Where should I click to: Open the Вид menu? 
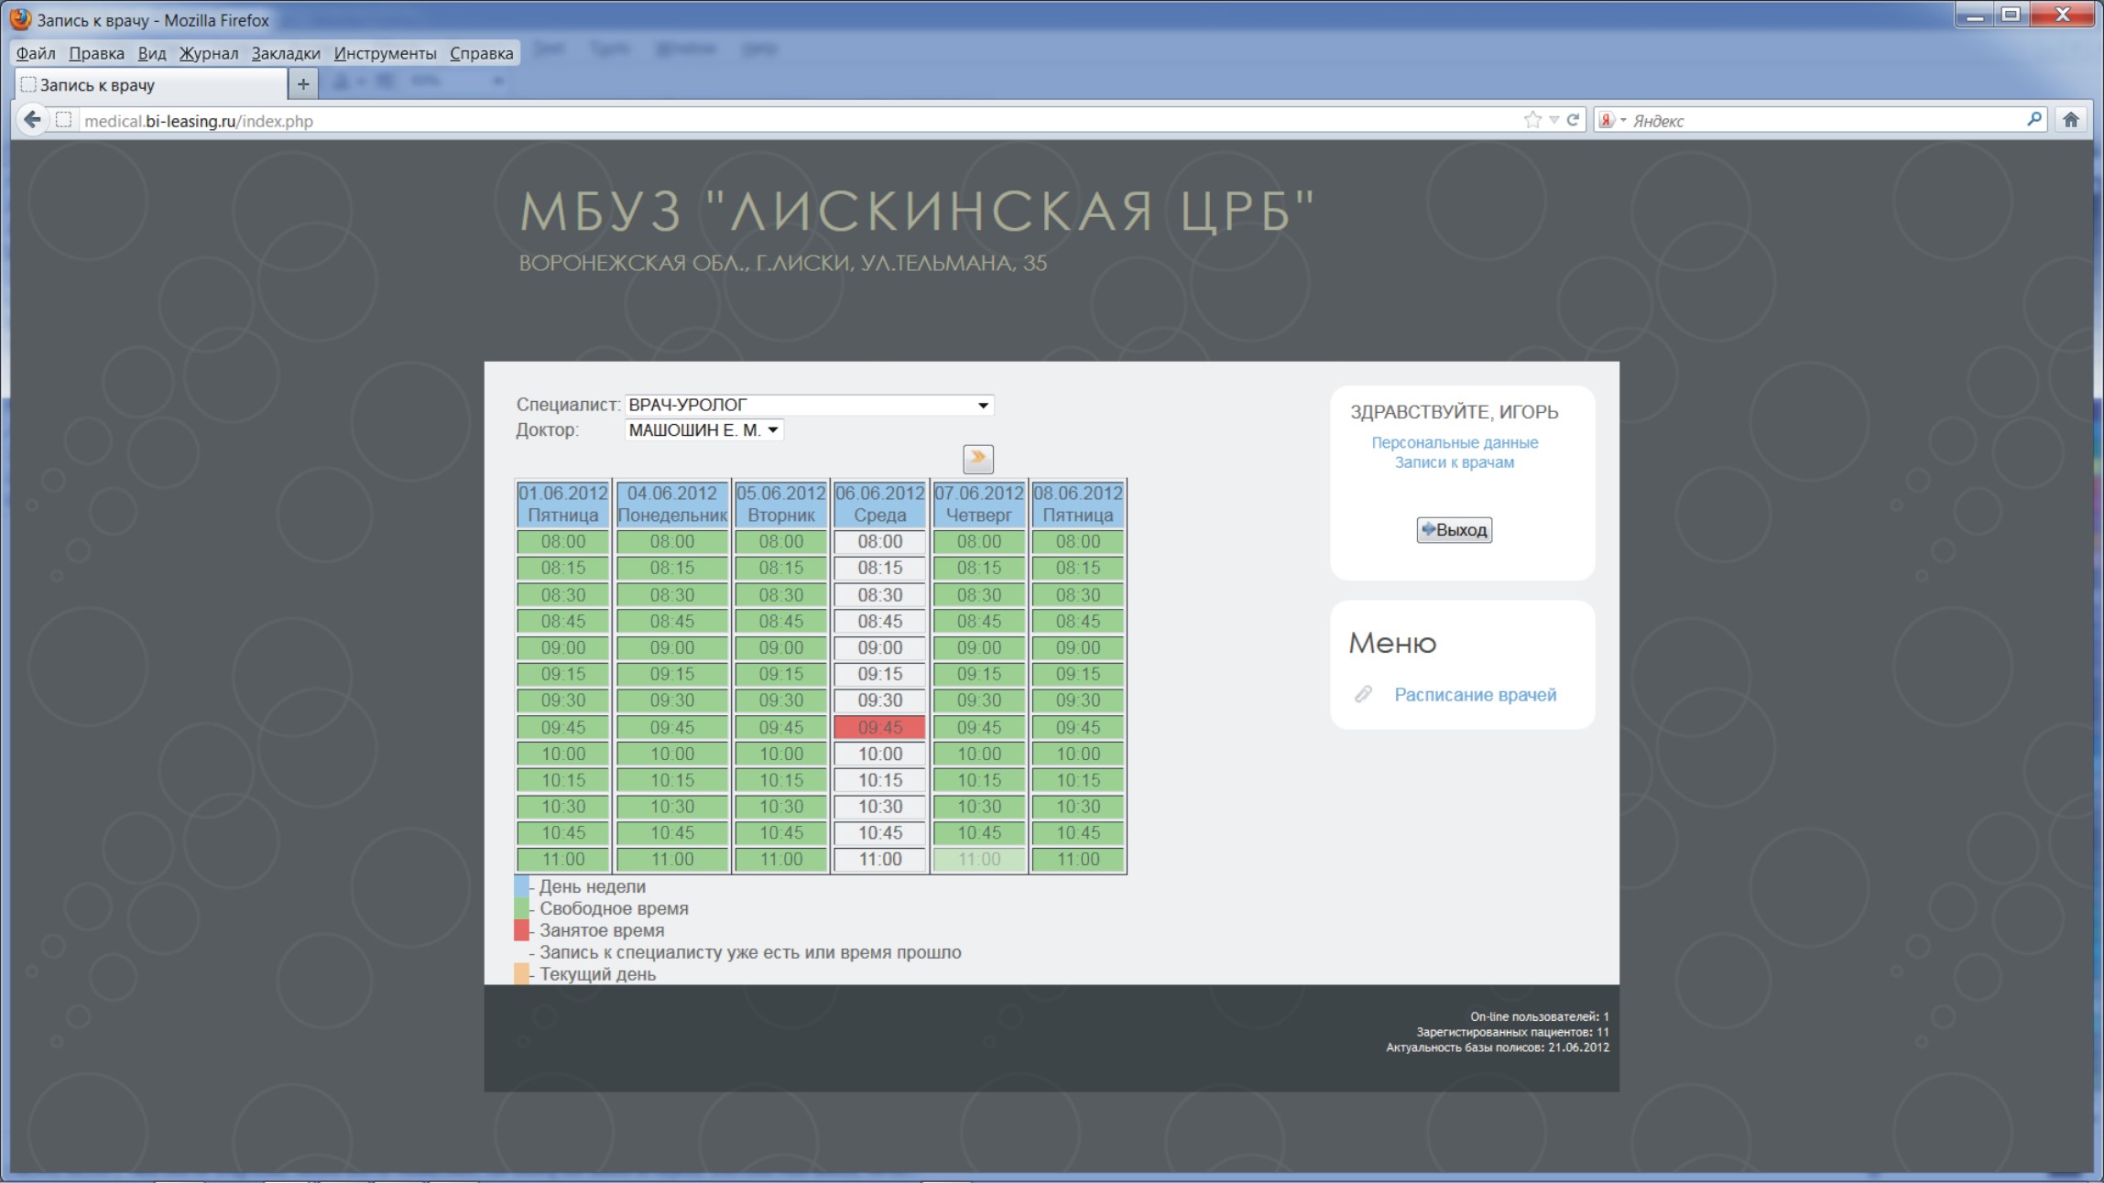click(151, 53)
